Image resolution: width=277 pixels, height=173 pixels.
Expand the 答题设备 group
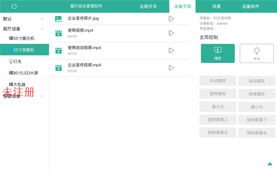click(x=42, y=96)
